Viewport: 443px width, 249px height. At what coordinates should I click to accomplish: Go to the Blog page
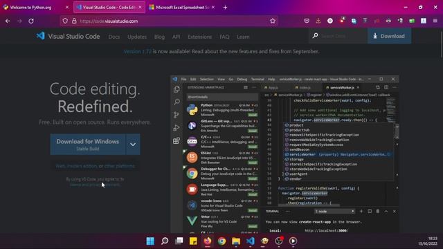(x=159, y=37)
